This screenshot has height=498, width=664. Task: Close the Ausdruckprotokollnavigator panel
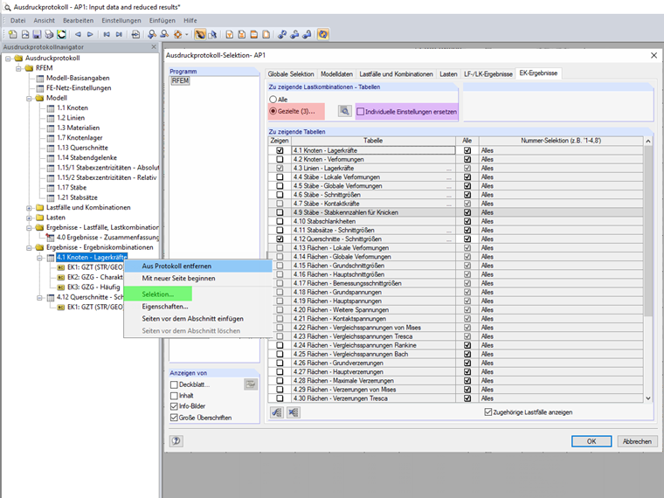coord(154,47)
